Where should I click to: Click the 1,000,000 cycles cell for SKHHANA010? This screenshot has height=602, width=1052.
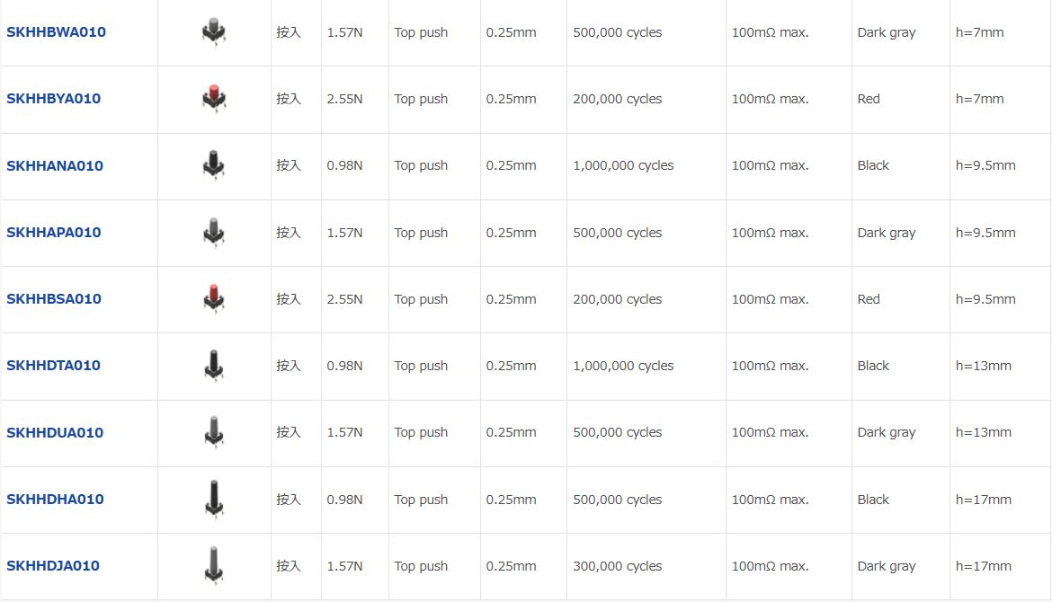click(x=623, y=165)
